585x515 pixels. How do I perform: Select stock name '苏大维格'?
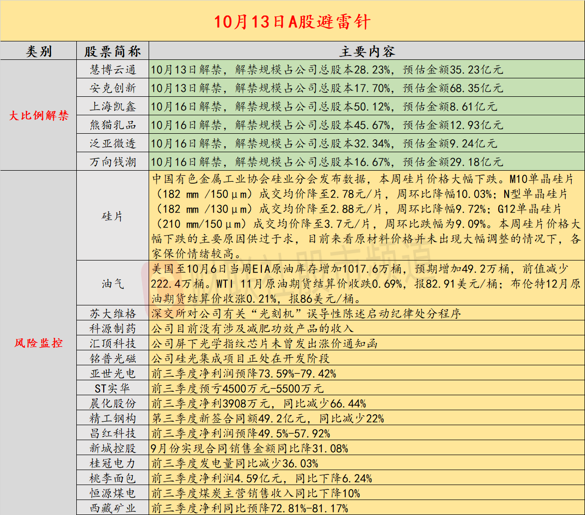pyautogui.click(x=113, y=313)
